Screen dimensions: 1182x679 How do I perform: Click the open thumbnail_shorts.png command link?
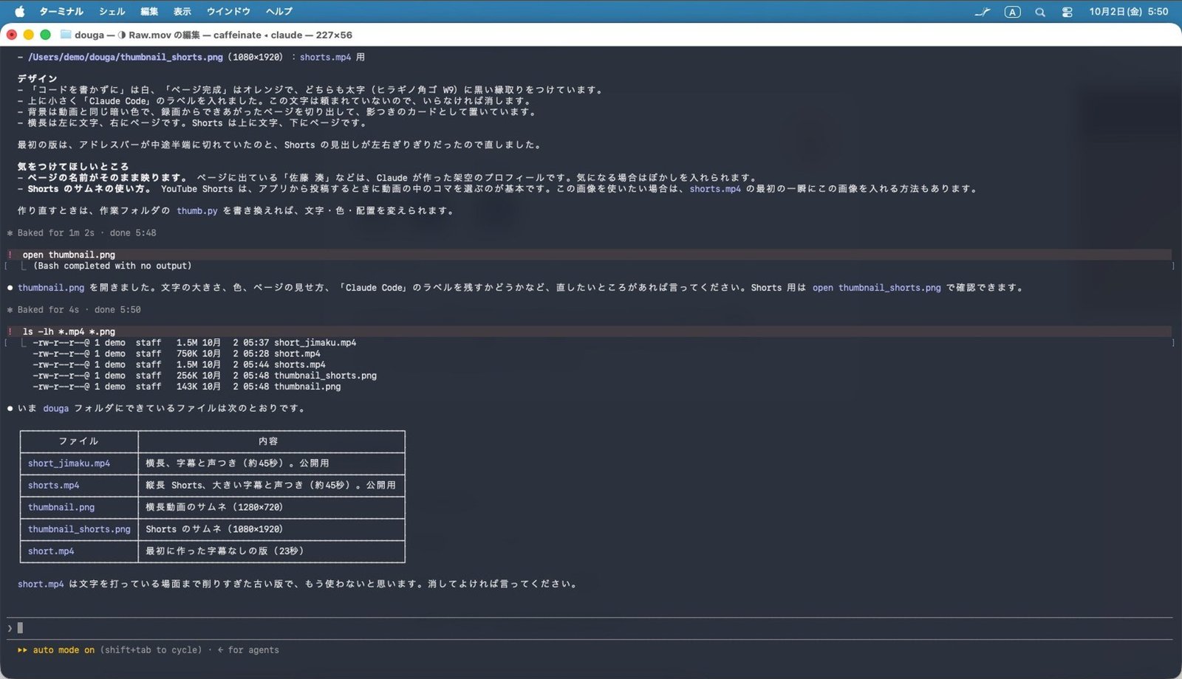(x=877, y=287)
